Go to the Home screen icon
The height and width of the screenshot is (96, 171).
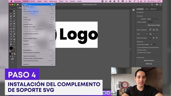[x=18, y=5]
